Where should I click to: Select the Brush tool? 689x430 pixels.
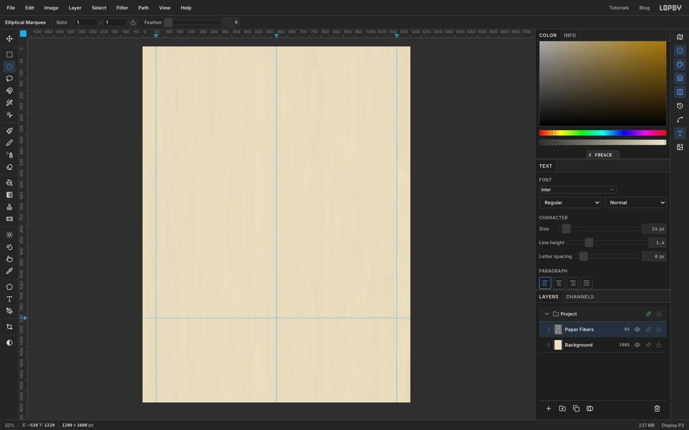[9, 131]
